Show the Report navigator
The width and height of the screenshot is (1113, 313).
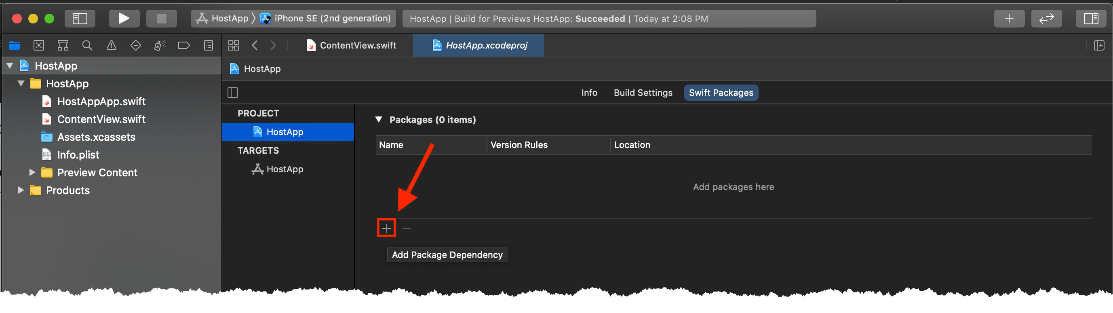tap(208, 45)
